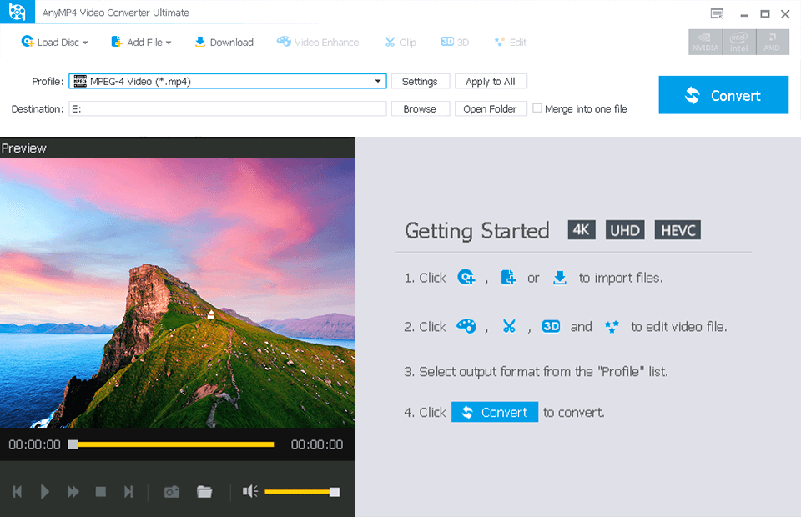The width and height of the screenshot is (801, 517).
Task: Toggle the AMD hardware acceleration button
Action: click(x=772, y=42)
